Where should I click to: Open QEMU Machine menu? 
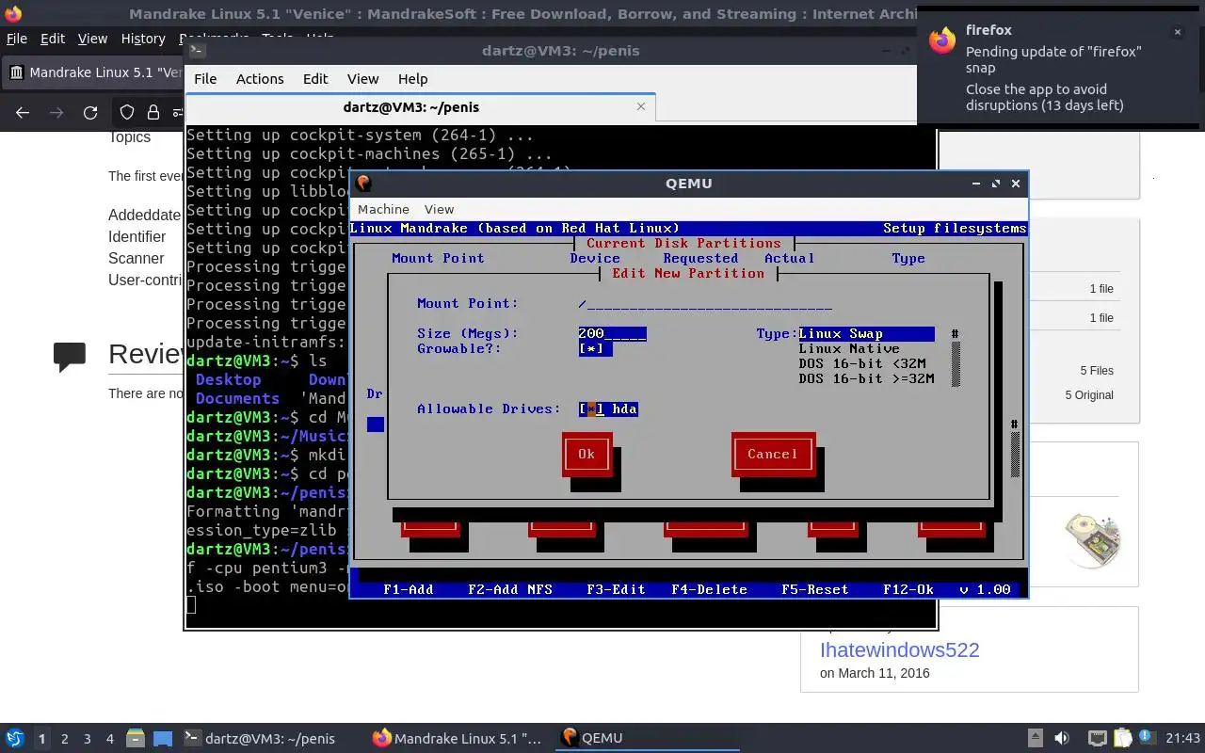tap(383, 209)
